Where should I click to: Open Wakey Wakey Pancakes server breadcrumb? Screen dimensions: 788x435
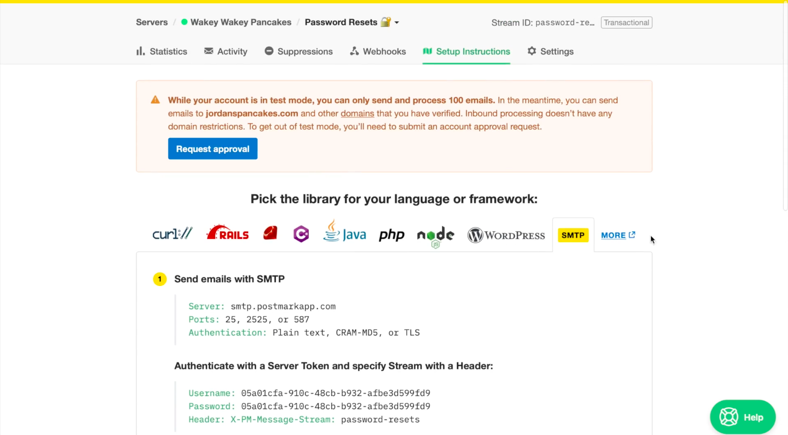[236, 22]
